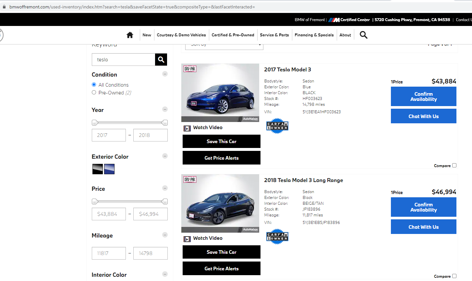
Task: Click Save This Car for 2018 Tesla
Action: tap(221, 252)
